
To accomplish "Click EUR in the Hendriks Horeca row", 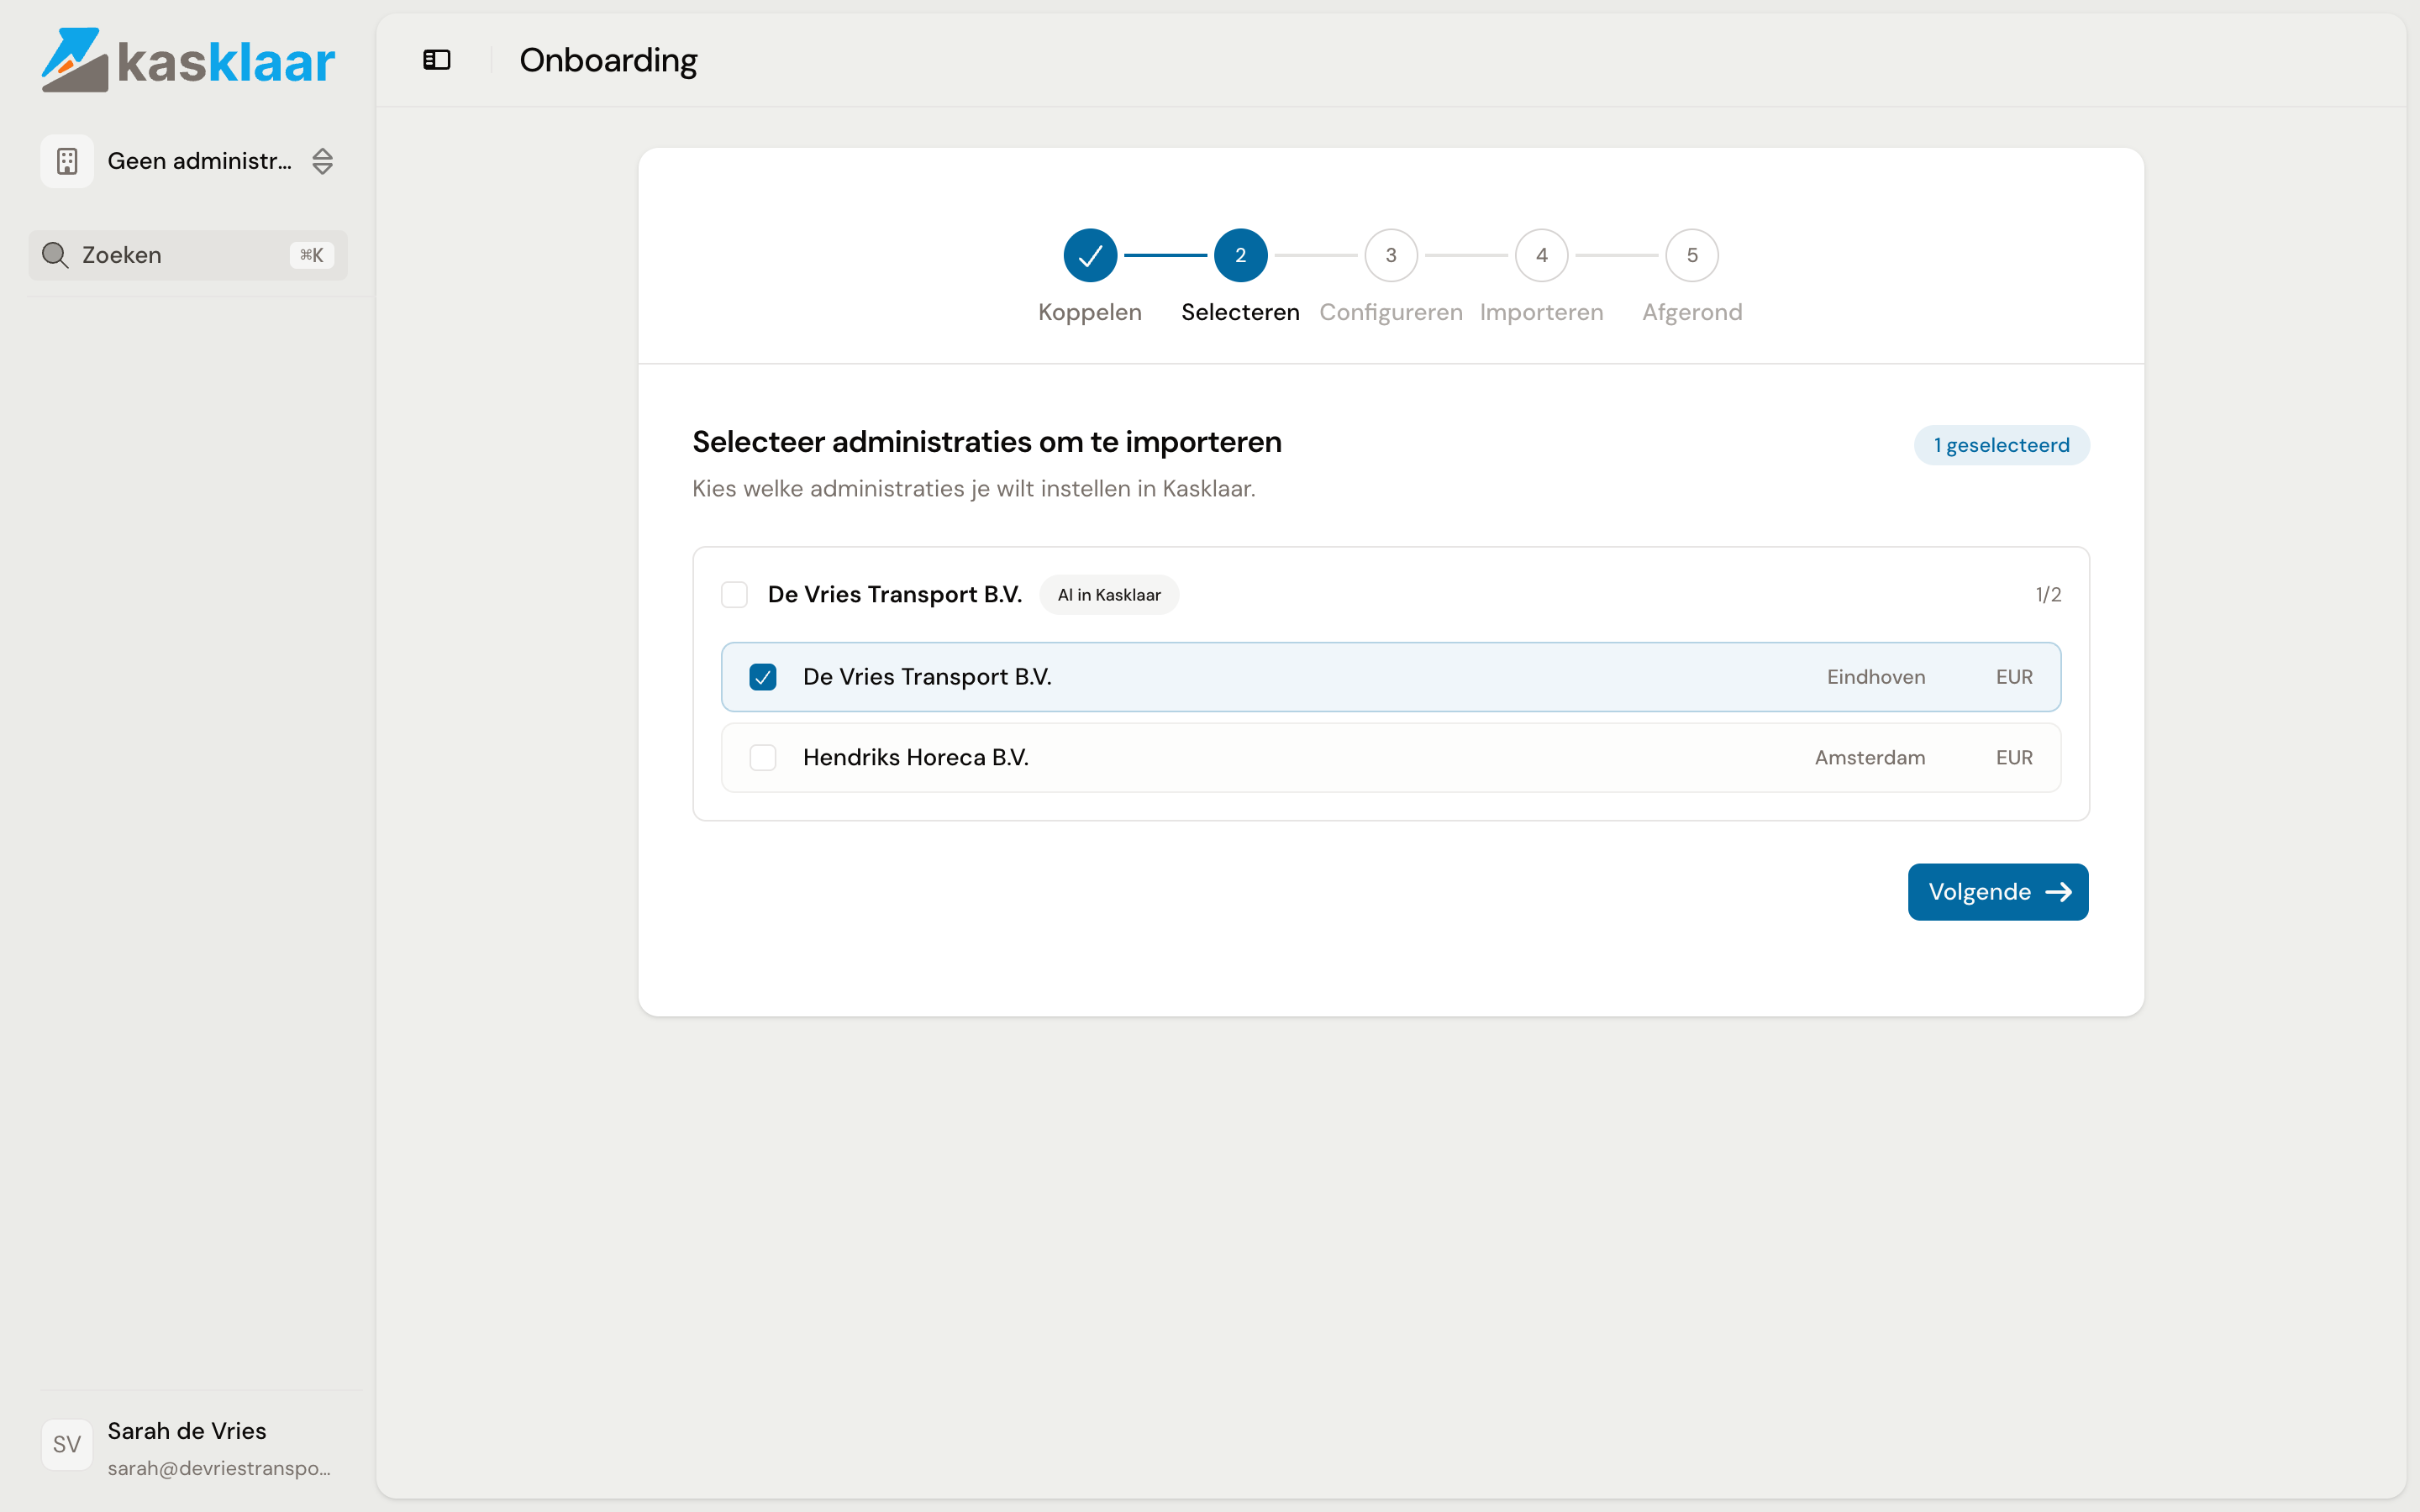I will point(2014,758).
